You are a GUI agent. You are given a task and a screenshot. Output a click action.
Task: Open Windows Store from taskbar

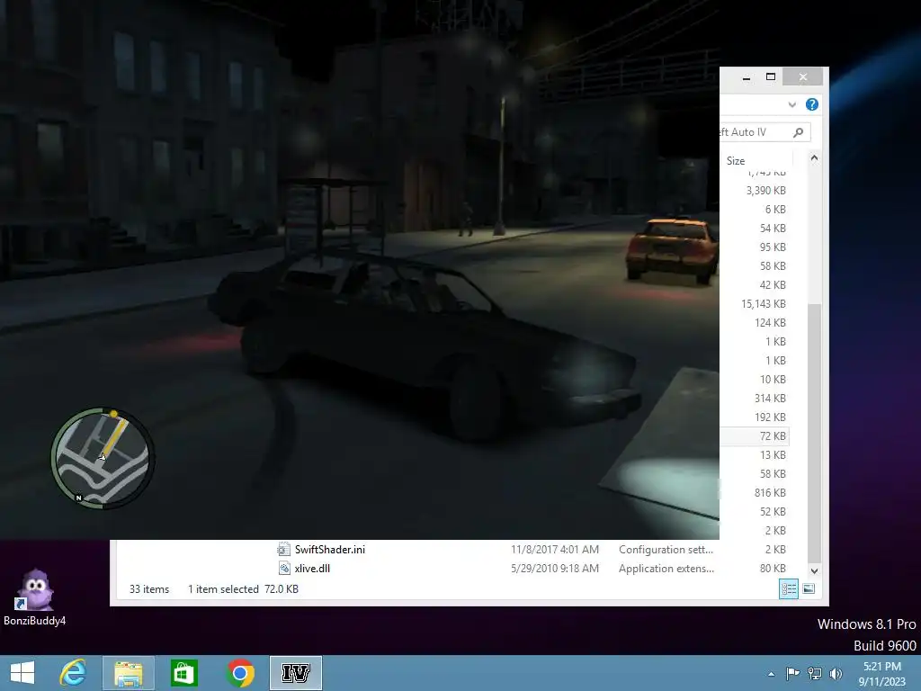(184, 673)
